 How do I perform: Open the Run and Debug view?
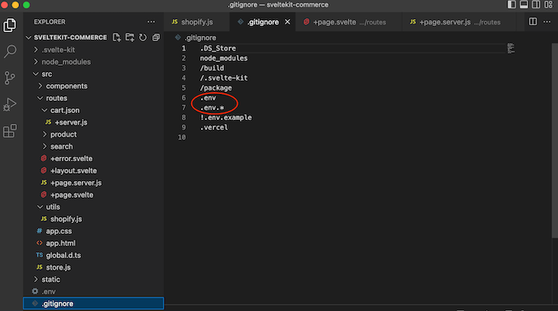[x=11, y=104]
